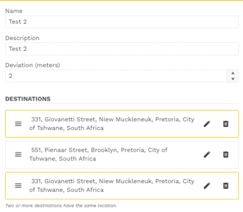Image resolution: width=243 pixels, height=212 pixels.
Task: Delete the first Giovanetti Street destination
Action: tap(226, 124)
